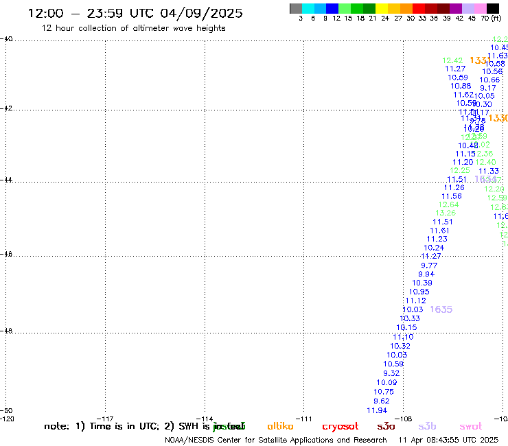Click the wave height value 10.24
The height and width of the screenshot is (446, 508).
coord(434,248)
